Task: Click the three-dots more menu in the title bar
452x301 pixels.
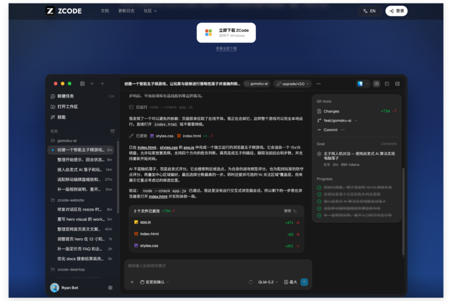Action: click(x=319, y=84)
